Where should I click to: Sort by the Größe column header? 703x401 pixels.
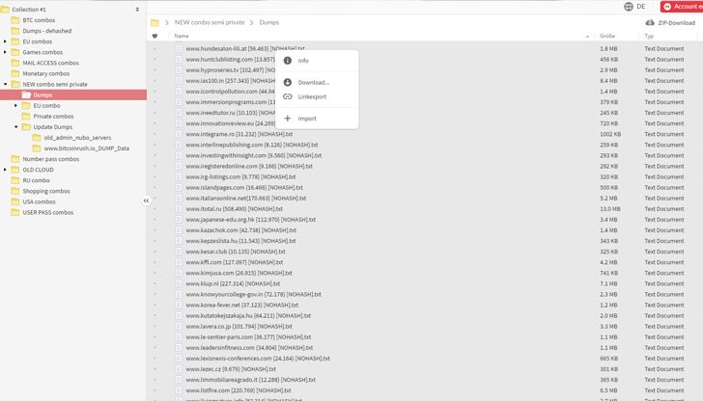pyautogui.click(x=608, y=36)
